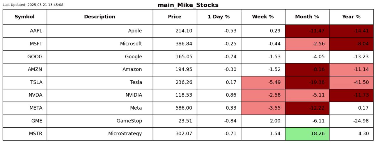Click the light red -2.56 month cell
Viewport: 376px width, 143px height.
point(307,44)
